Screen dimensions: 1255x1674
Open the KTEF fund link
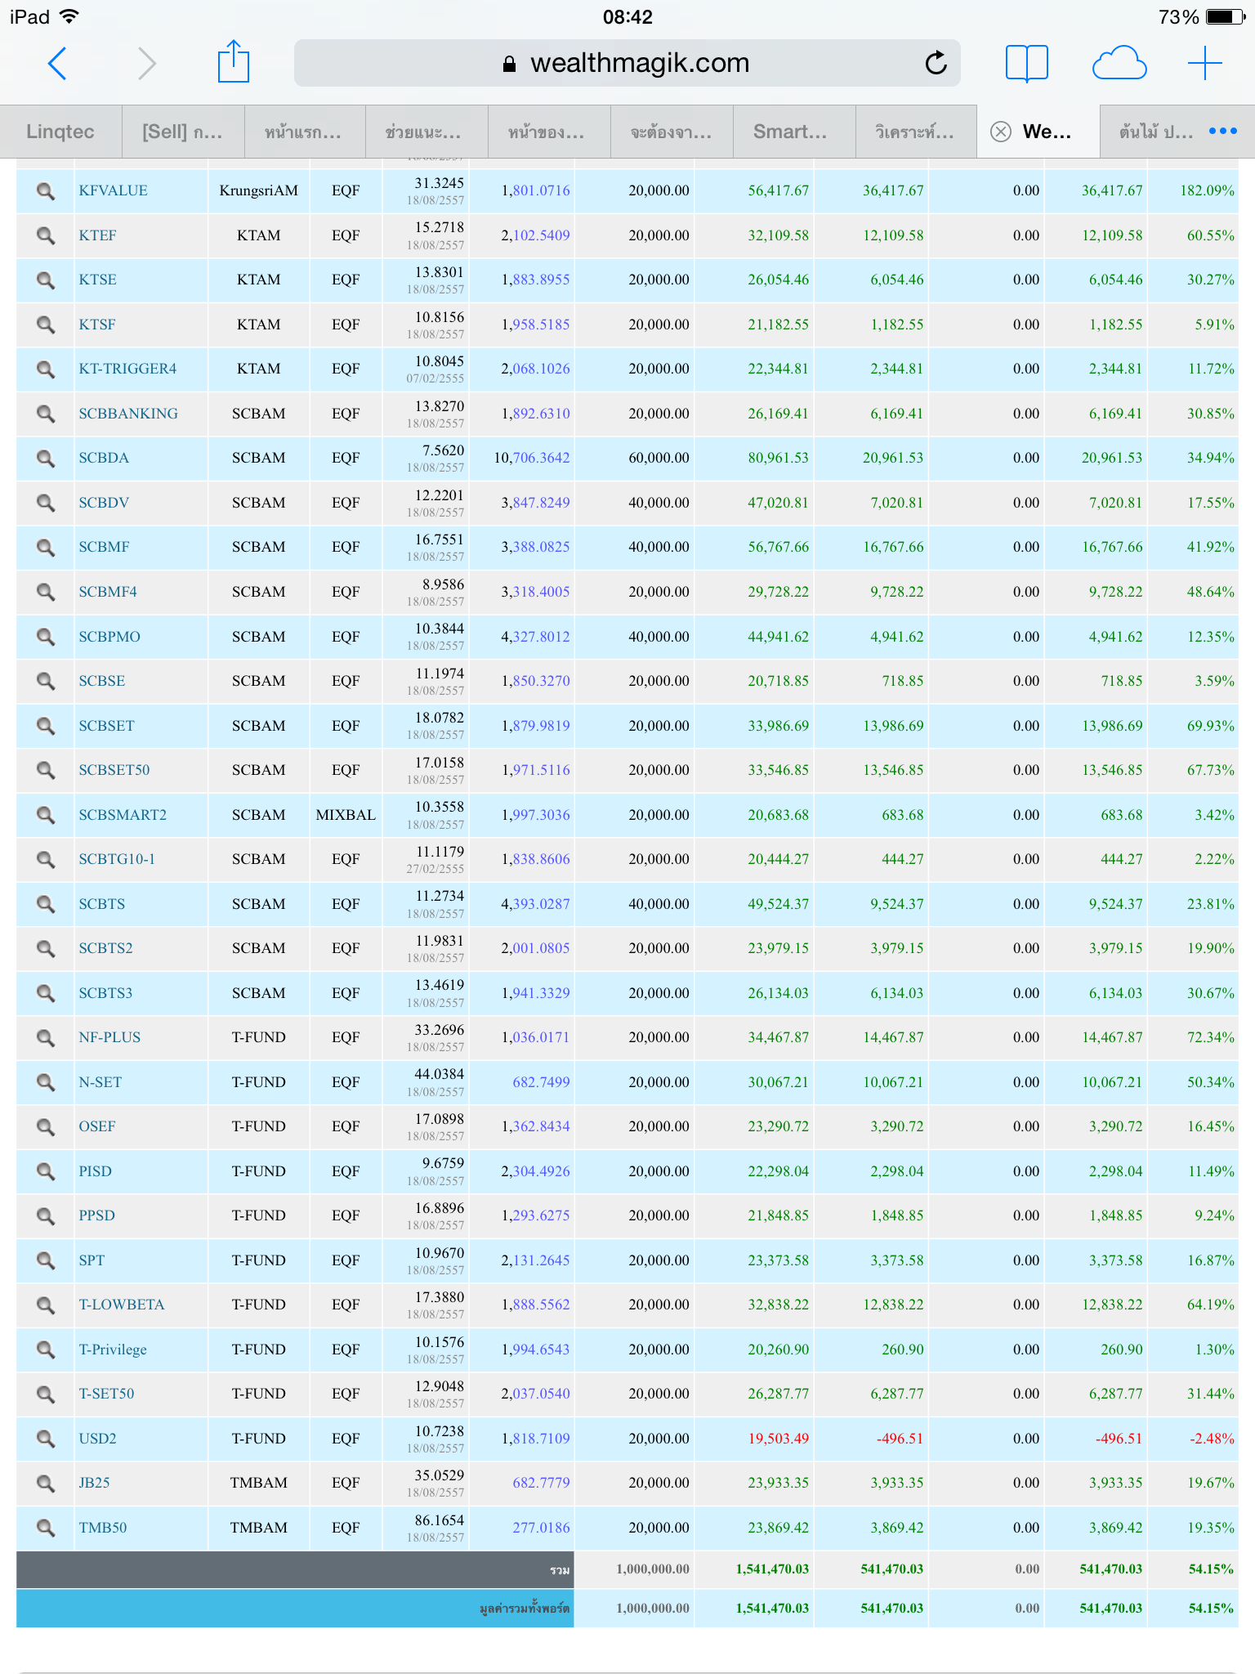[x=97, y=235]
